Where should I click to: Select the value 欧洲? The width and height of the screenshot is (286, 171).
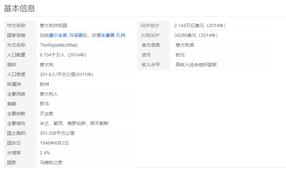pyautogui.click(x=44, y=85)
